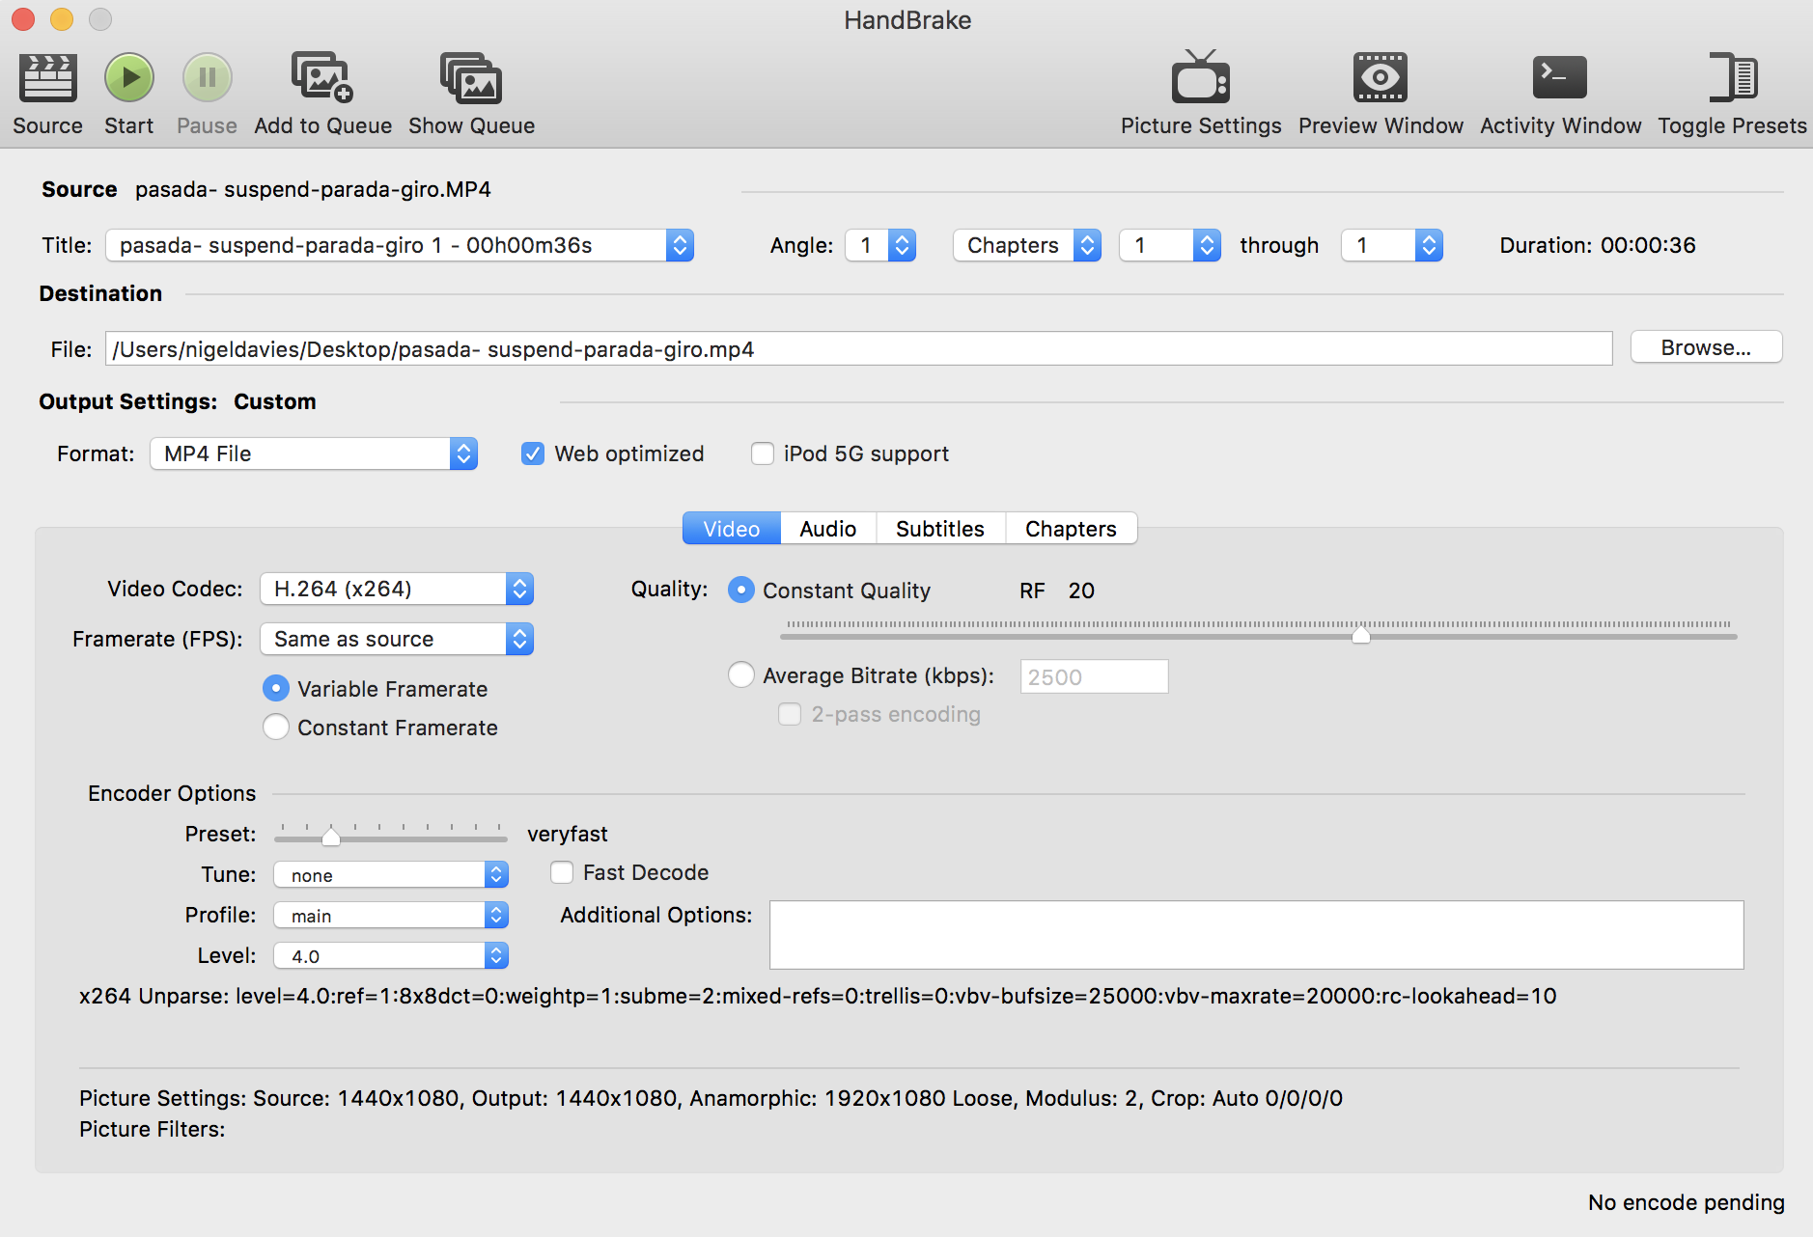This screenshot has height=1237, width=1813.
Task: Click the x264 Unparse options line
Action: (x=818, y=996)
